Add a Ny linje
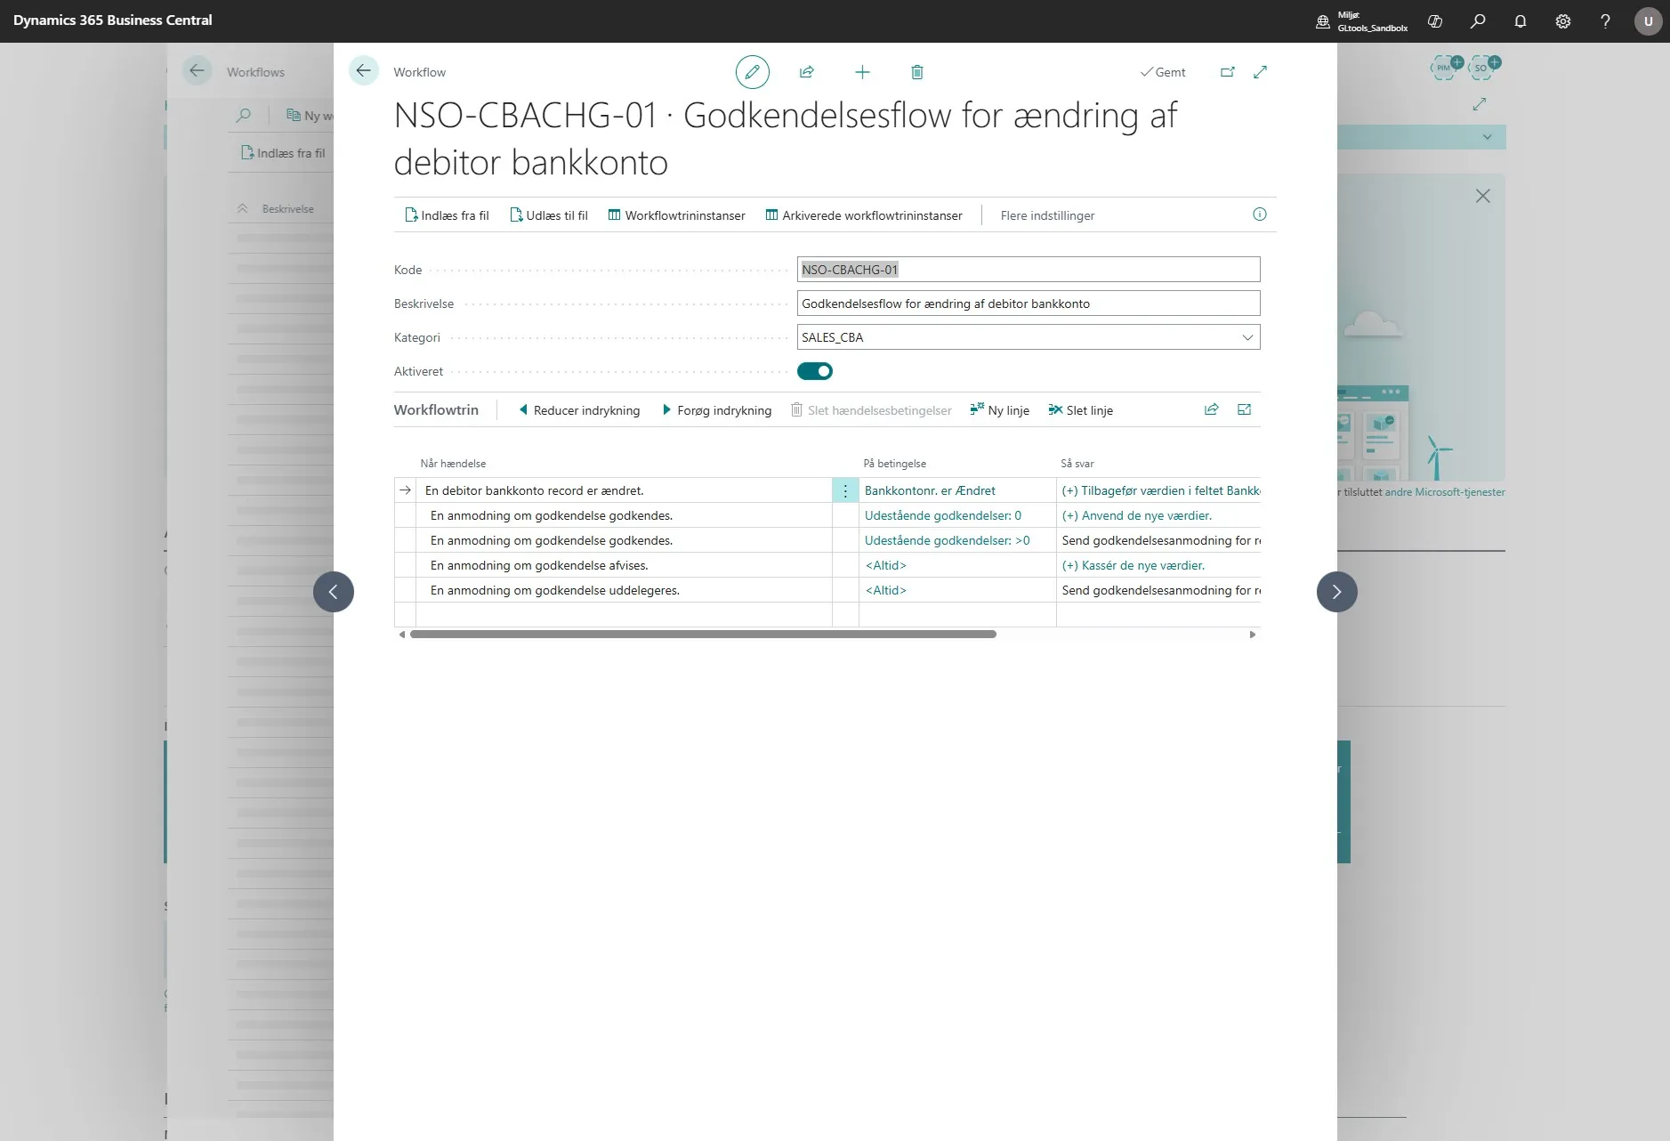1670x1141 pixels. pyautogui.click(x=1000, y=410)
